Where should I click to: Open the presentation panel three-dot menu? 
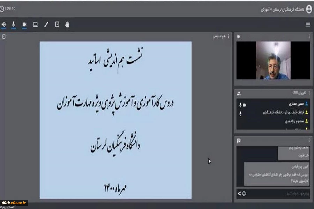(x=229, y=36)
